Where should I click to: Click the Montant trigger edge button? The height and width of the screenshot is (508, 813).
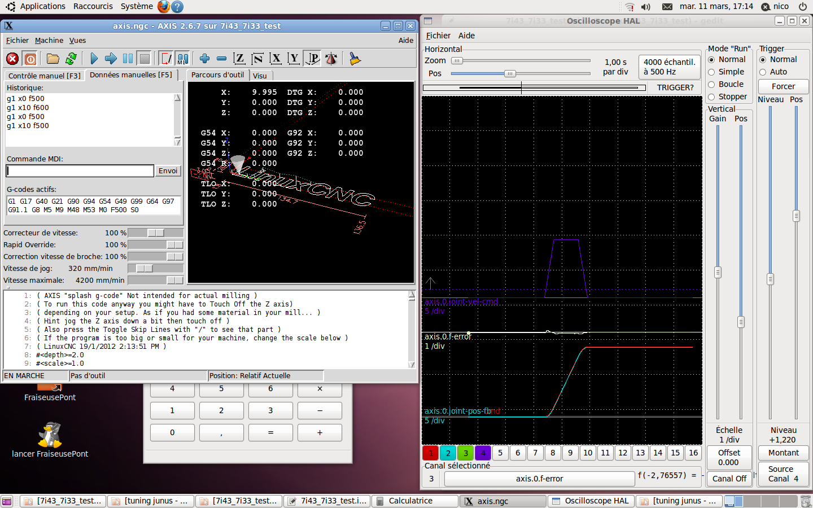[783, 453]
